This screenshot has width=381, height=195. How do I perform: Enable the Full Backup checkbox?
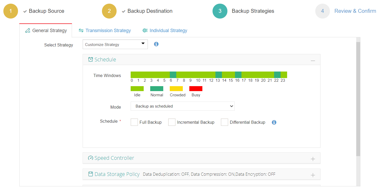[134, 122]
